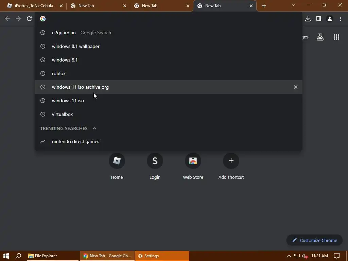Click the Chrome New Tab taskbar button
Screen dimensions: 348x261
[107, 256]
